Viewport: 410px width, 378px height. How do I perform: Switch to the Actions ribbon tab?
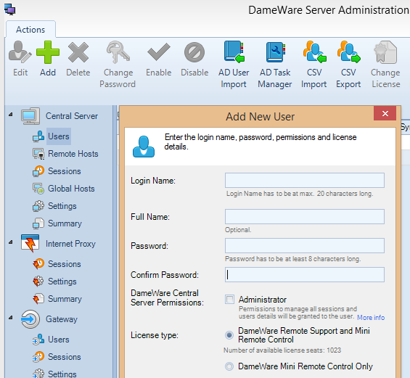click(x=30, y=30)
